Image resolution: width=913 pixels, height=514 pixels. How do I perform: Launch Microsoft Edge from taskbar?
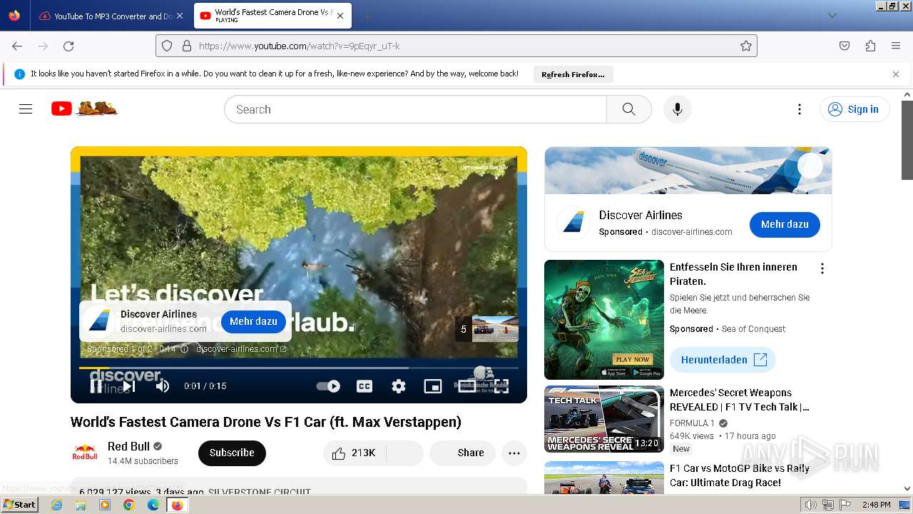153,505
